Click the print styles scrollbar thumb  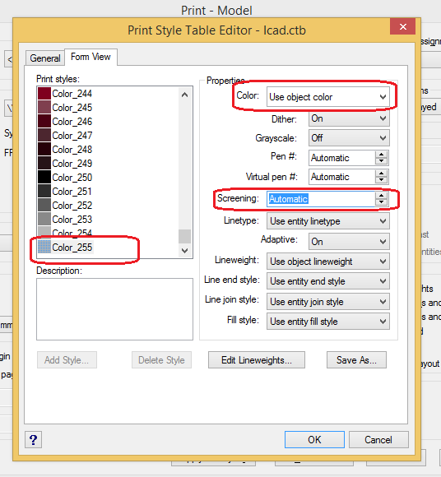click(184, 236)
